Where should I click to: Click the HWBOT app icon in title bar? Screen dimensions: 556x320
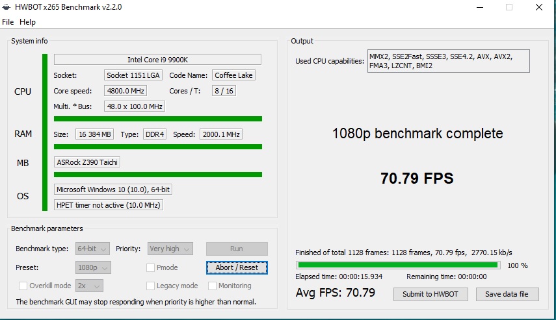point(7,7)
